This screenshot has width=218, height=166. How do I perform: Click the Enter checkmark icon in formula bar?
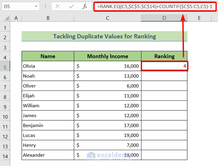pos(71,7)
